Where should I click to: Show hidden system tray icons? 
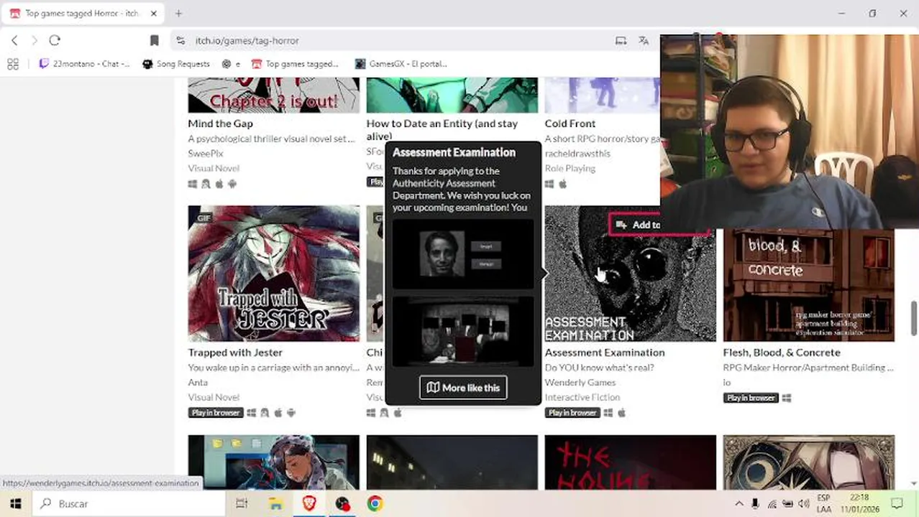[x=739, y=503]
